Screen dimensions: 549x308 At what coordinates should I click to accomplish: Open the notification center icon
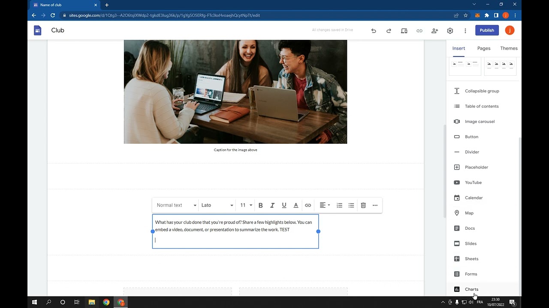512,302
